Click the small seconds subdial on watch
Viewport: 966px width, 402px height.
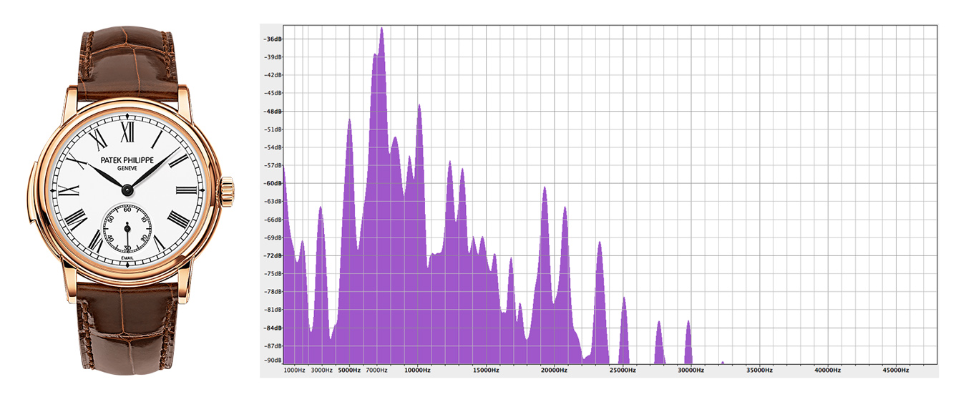click(127, 228)
